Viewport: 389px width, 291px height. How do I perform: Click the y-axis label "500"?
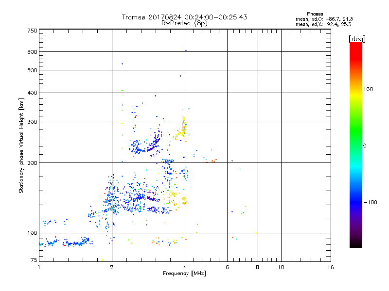tap(32, 70)
